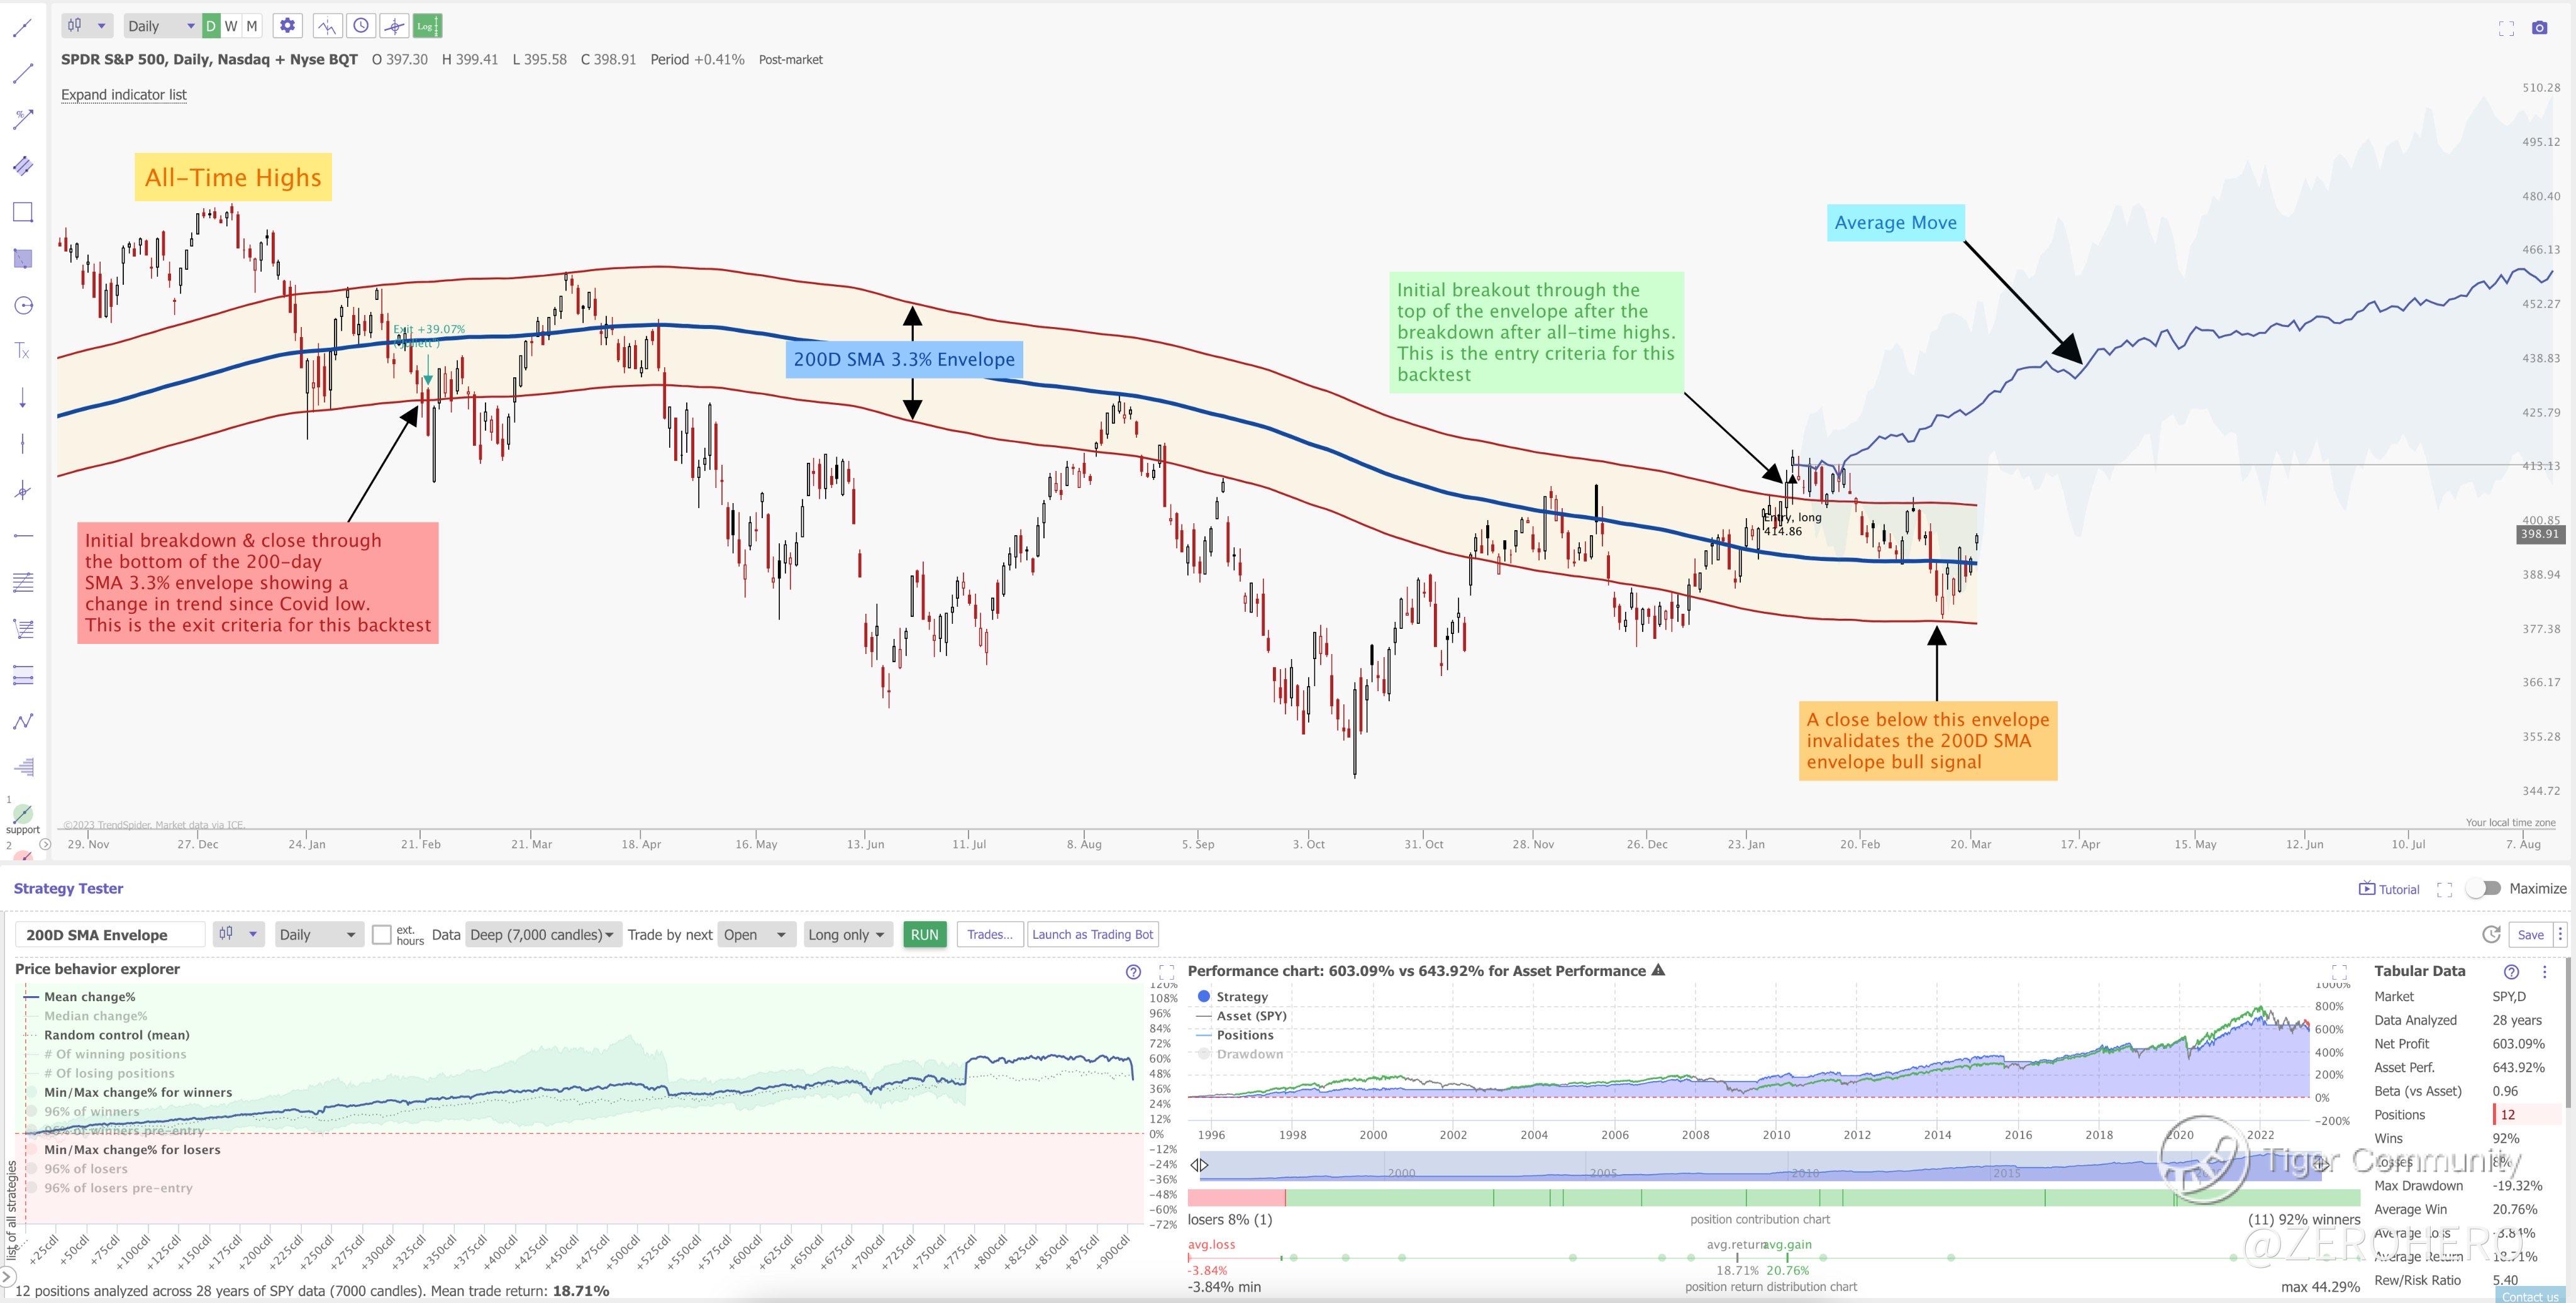
Task: Refresh strategy results icon near Save
Action: point(2491,934)
